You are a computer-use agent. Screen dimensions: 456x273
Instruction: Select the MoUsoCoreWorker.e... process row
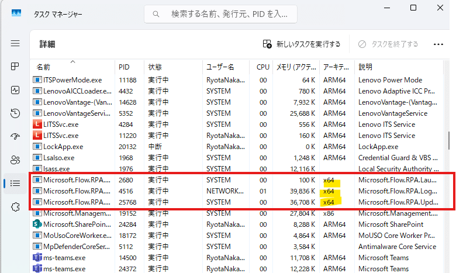point(237,236)
